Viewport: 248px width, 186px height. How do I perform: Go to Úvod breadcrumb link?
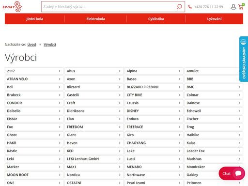click(x=31, y=45)
